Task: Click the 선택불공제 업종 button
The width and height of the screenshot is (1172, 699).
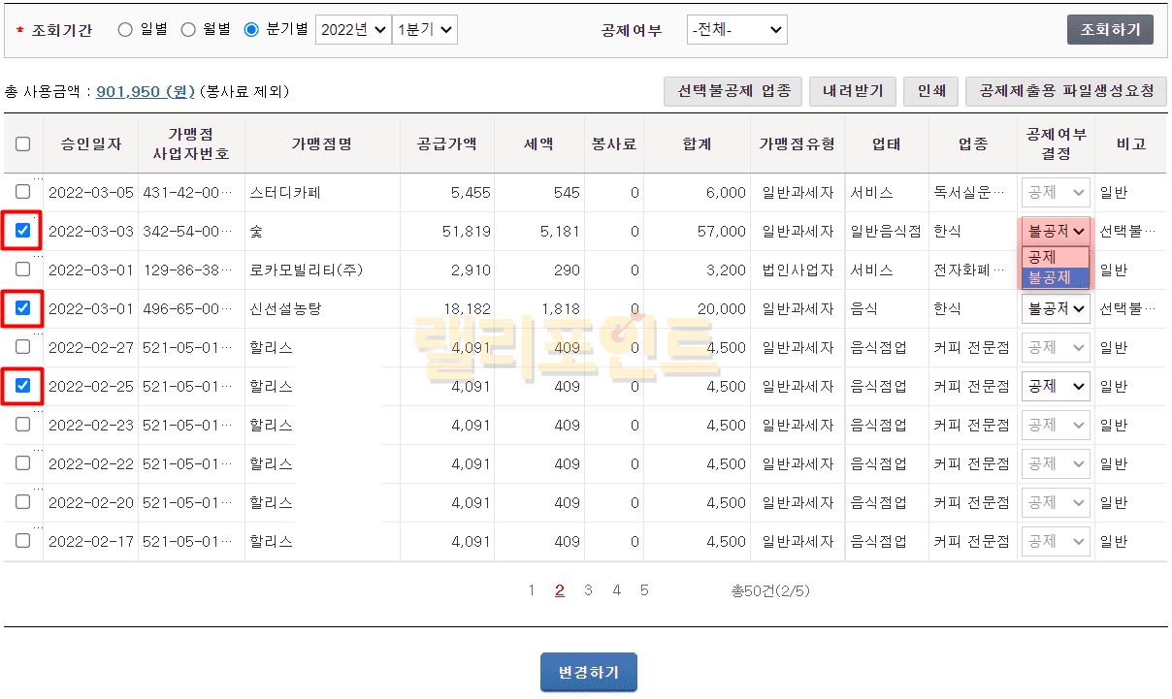Action: tap(732, 91)
